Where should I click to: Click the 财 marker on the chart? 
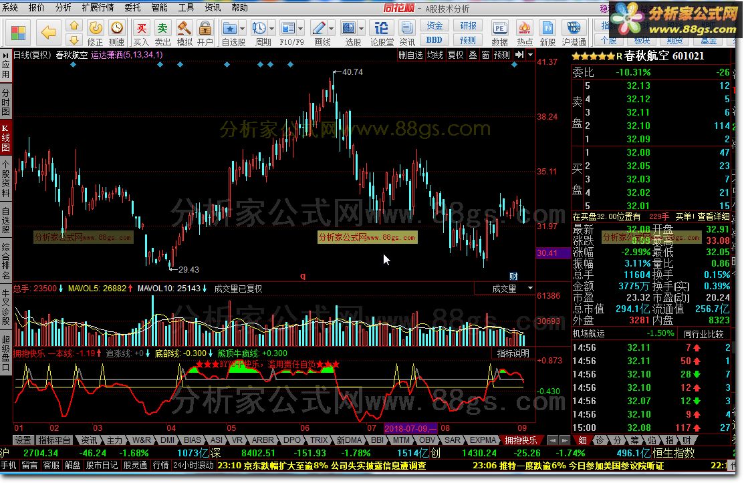click(513, 277)
